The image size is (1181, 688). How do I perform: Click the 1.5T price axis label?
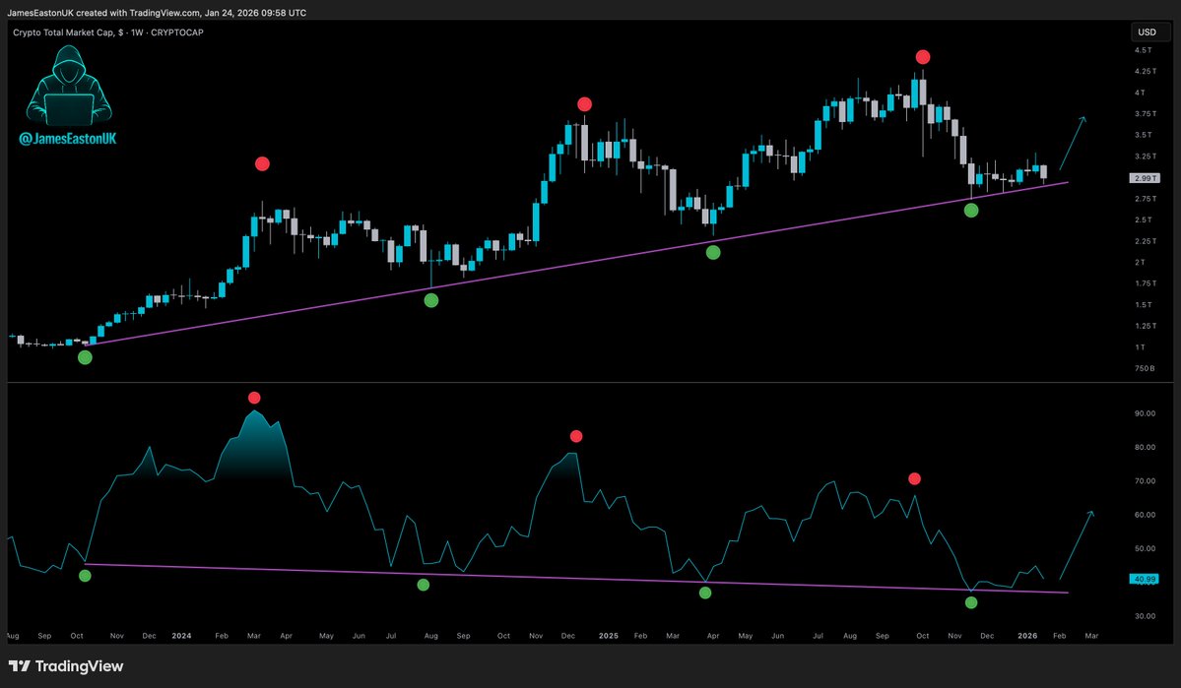1143,305
